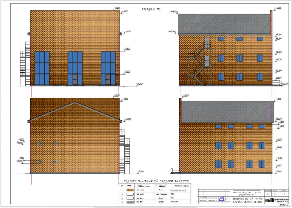Click the 'Передний фасад М1:100' title block text

tap(247, 199)
